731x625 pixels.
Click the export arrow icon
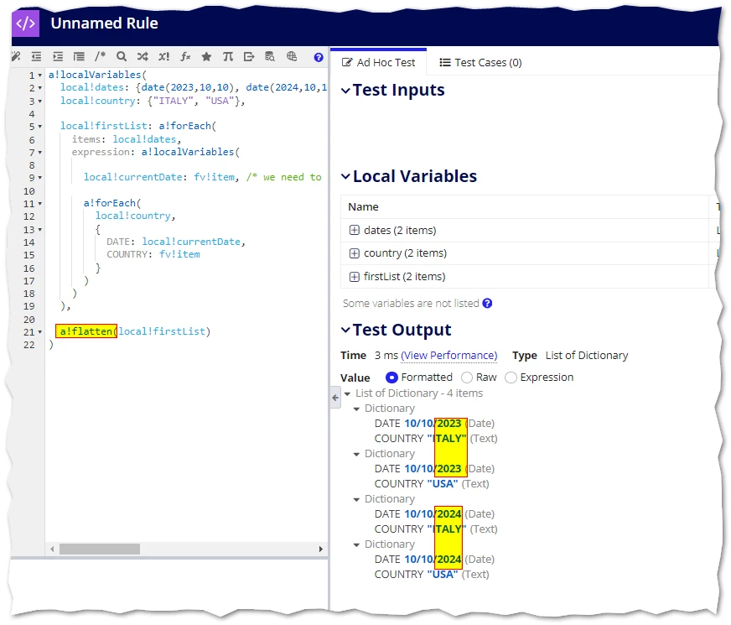point(249,56)
